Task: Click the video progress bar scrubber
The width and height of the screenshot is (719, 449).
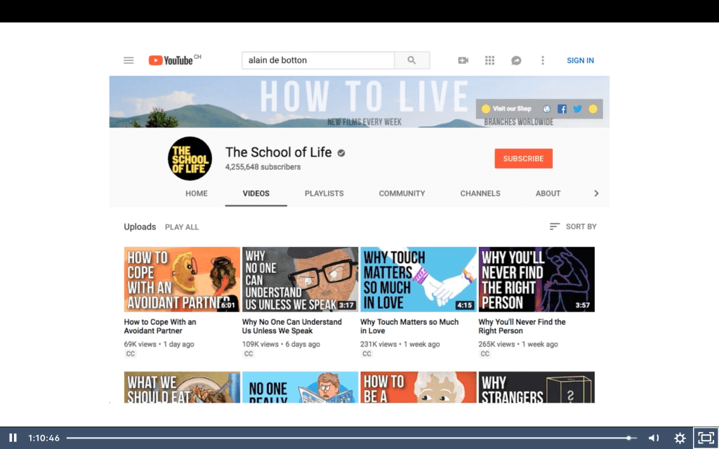Action: [628, 438]
